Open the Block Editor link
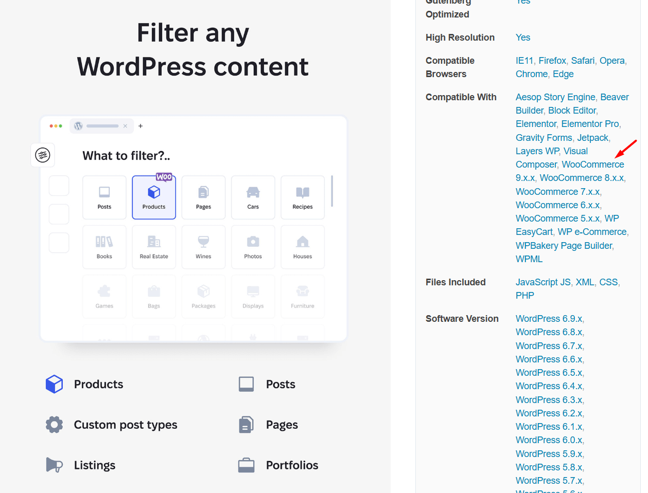This screenshot has height=493, width=648. (572, 111)
